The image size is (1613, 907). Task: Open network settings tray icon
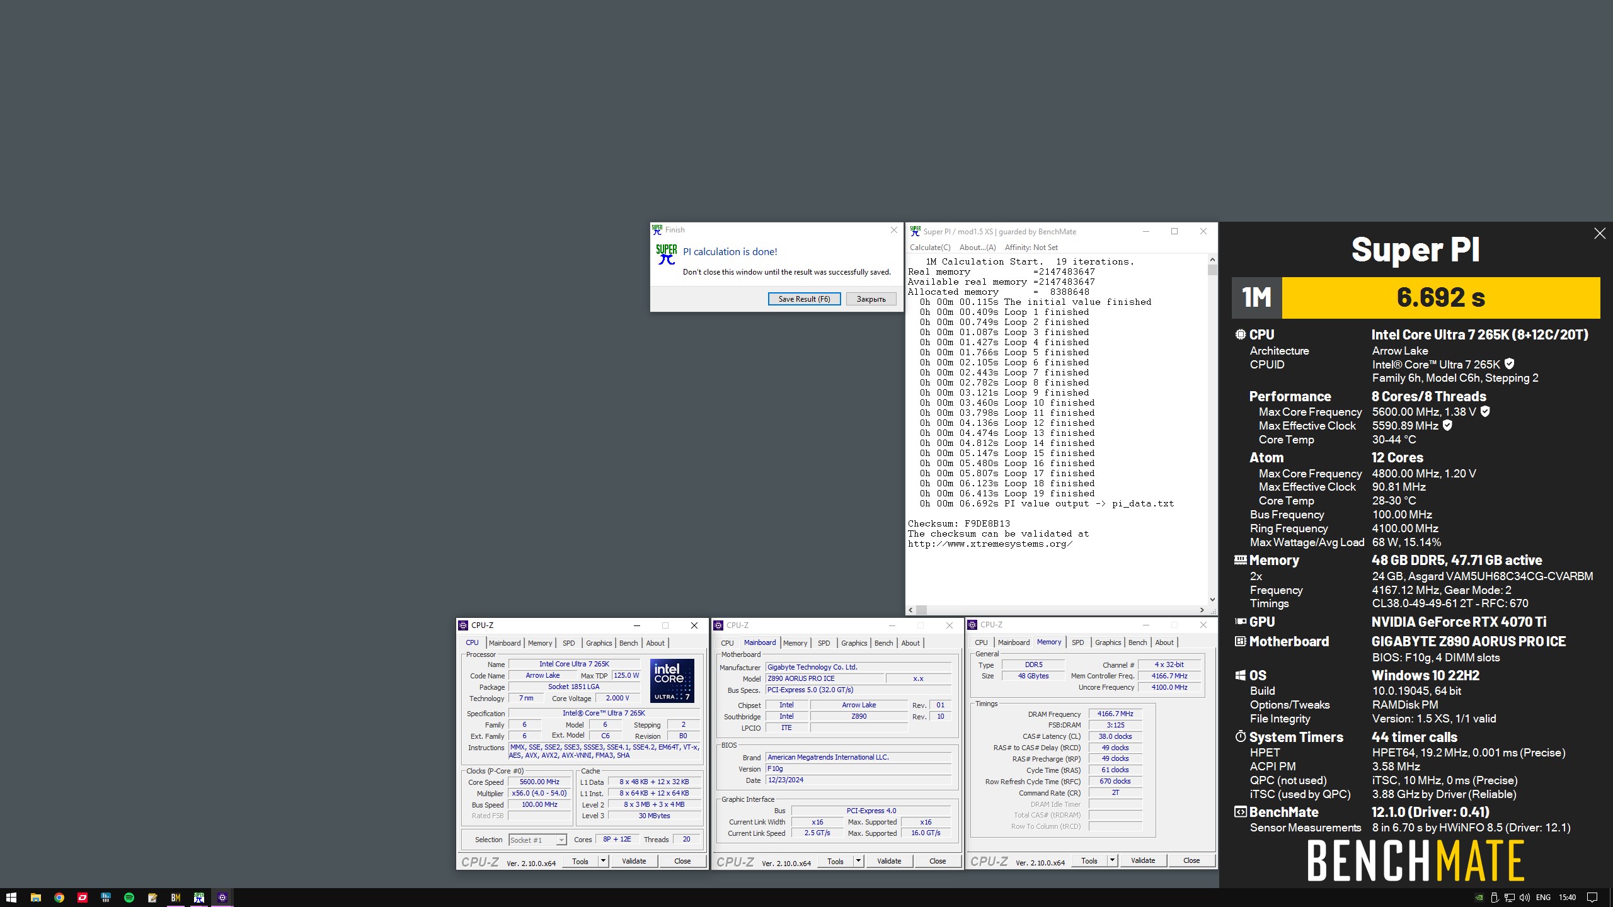1509,898
